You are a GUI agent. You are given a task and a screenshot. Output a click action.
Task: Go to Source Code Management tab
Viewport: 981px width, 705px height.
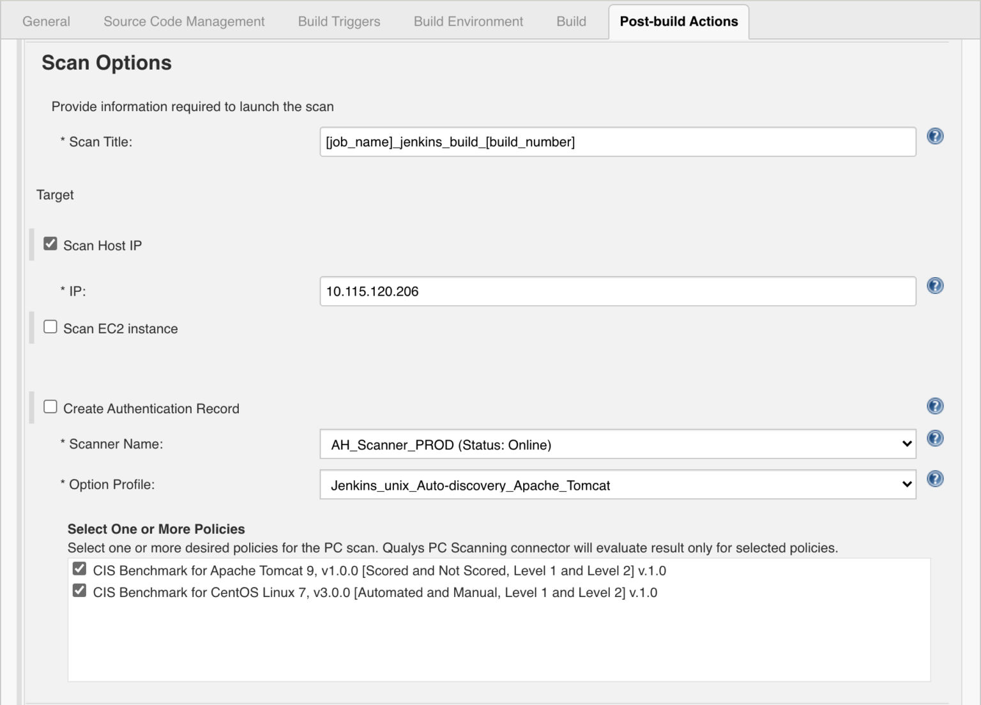(x=183, y=21)
